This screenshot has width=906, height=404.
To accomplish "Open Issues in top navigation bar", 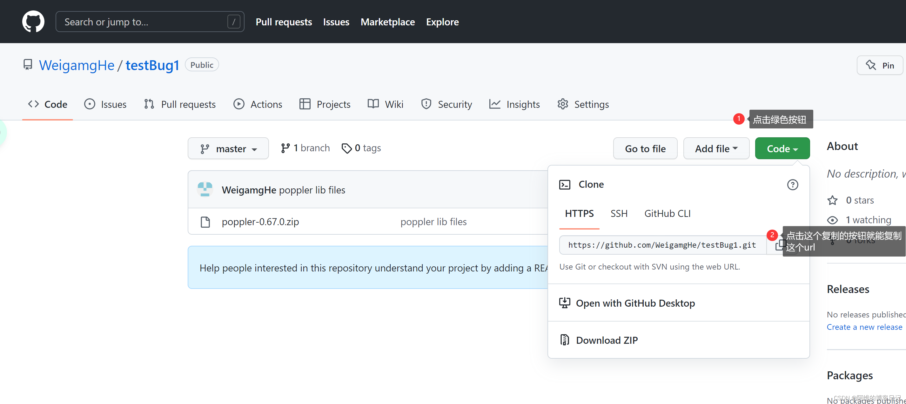I will tap(336, 22).
